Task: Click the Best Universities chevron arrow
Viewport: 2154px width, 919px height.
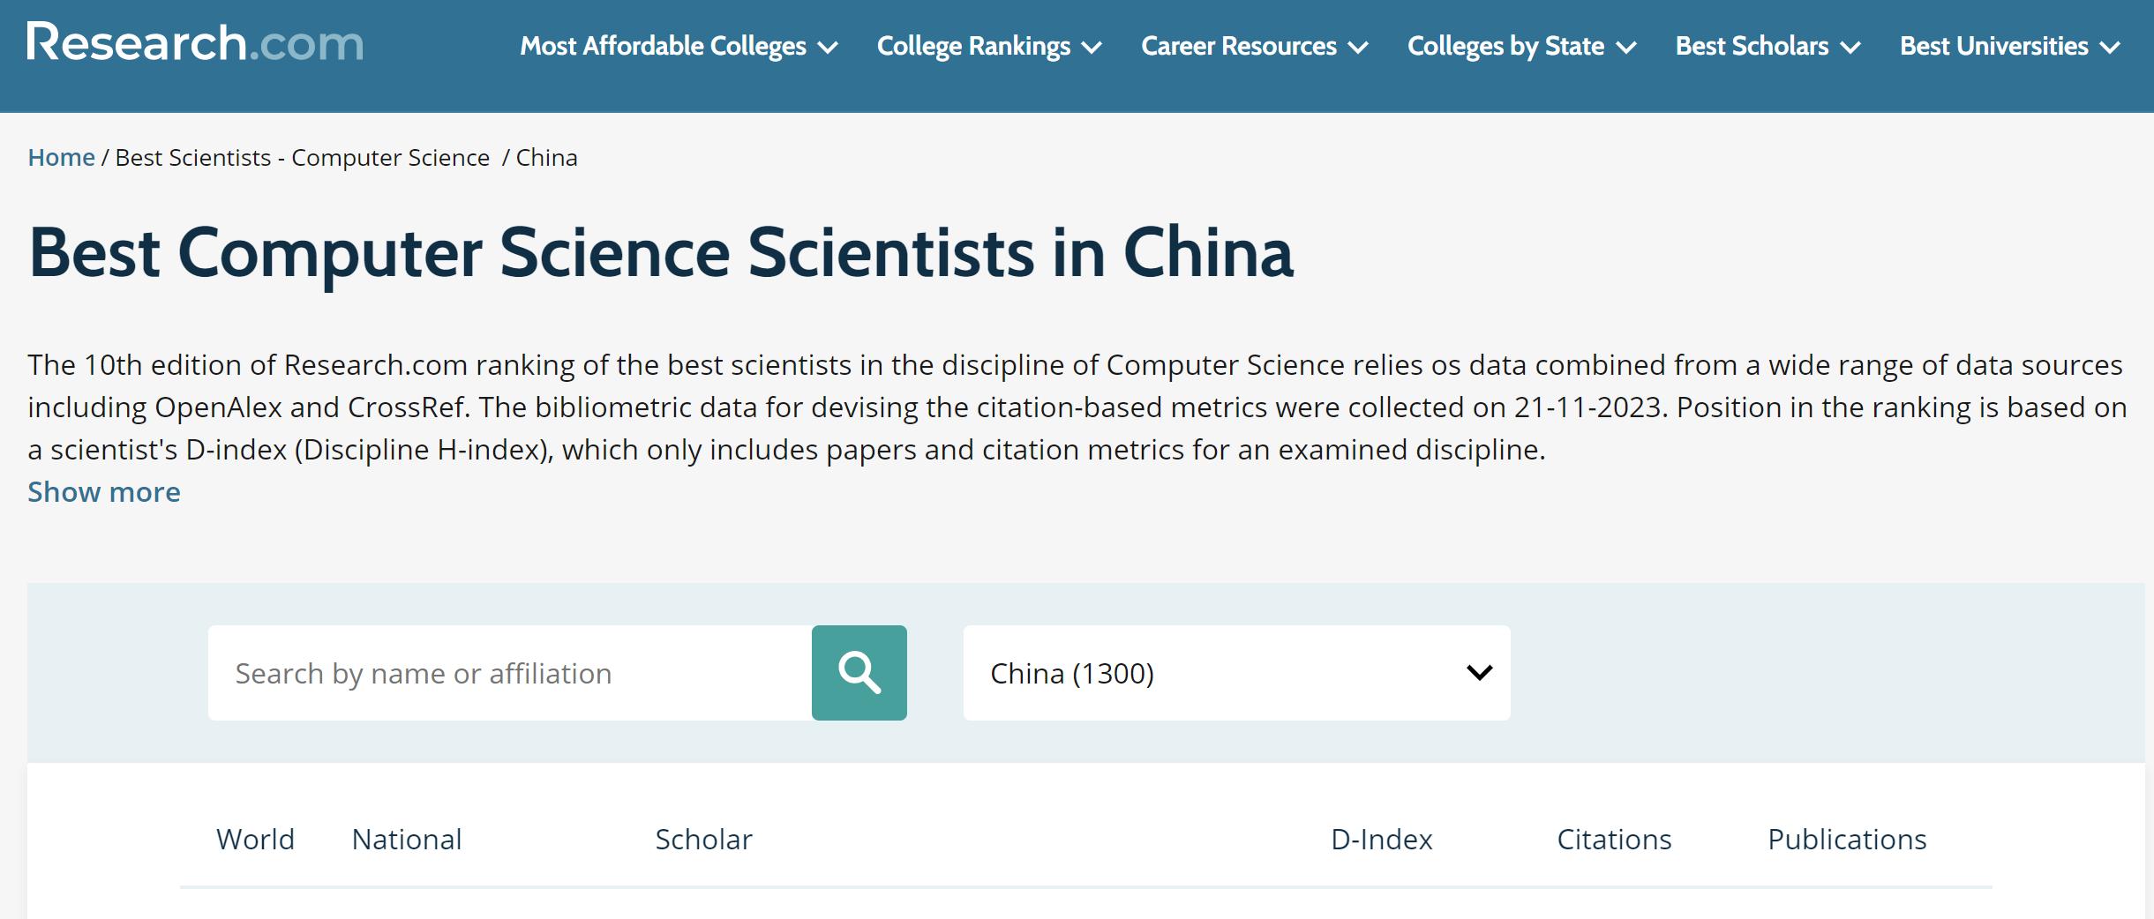Action: click(x=2110, y=48)
